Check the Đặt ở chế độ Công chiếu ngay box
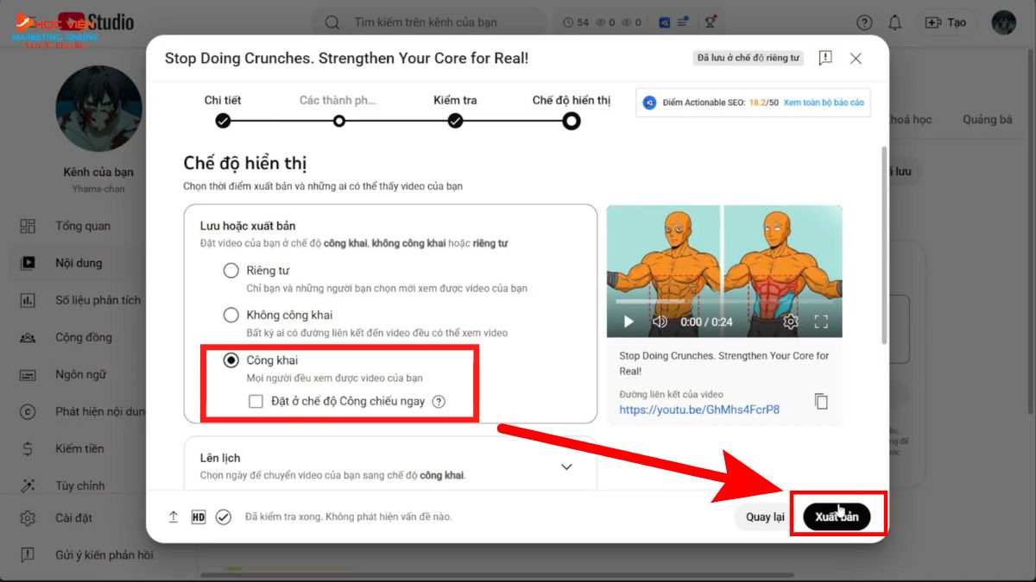This screenshot has height=582, width=1036. (x=255, y=401)
